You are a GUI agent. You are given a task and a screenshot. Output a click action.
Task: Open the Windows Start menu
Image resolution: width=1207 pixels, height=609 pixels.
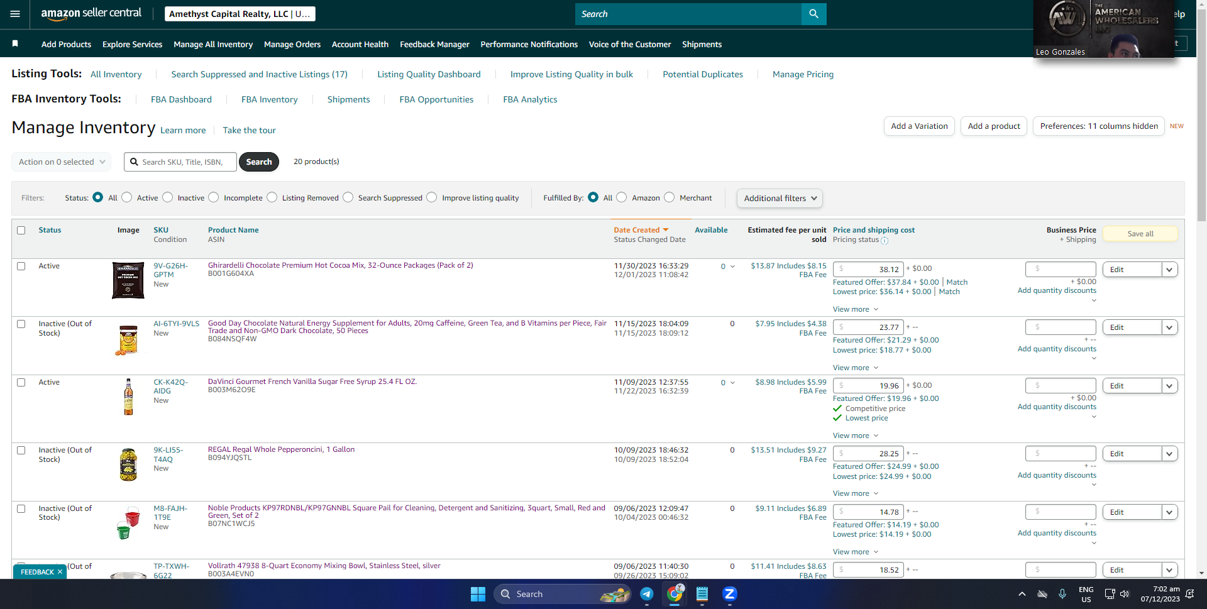(x=478, y=594)
